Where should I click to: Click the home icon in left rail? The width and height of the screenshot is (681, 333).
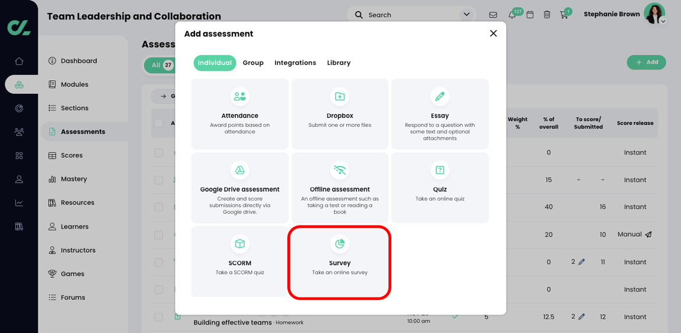click(19, 61)
